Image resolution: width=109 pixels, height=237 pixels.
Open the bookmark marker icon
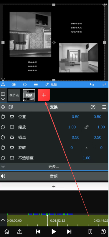click(90, 231)
